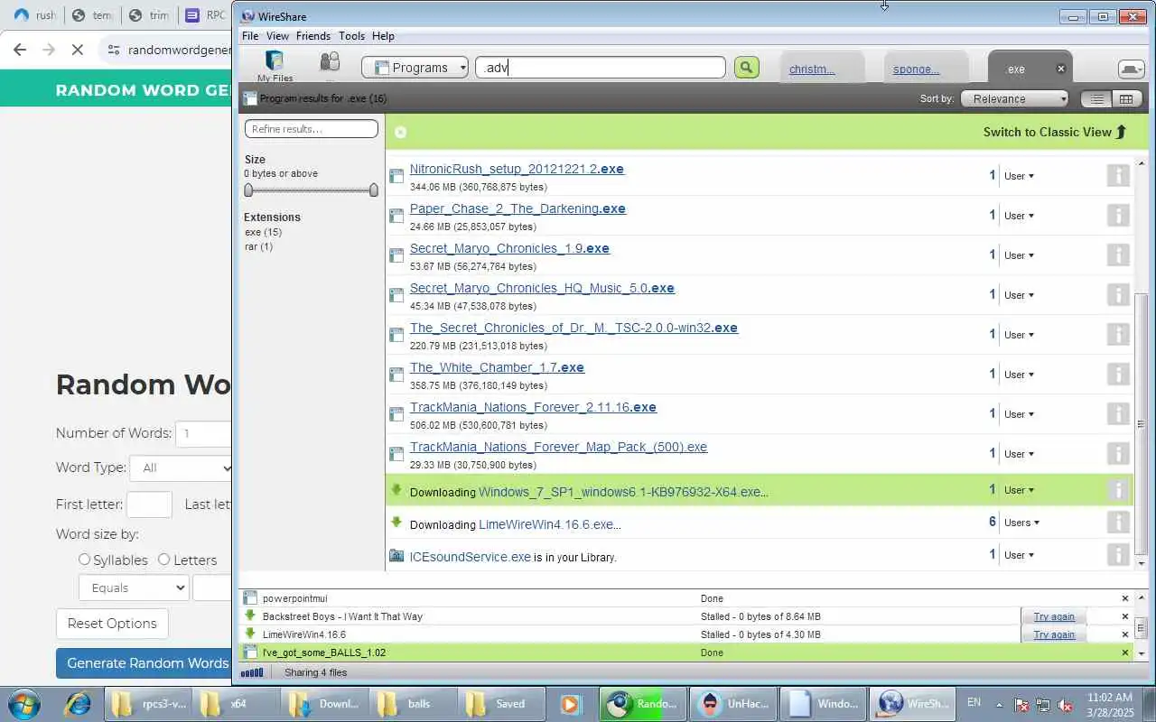The height and width of the screenshot is (722, 1156).
Task: Open the File menu
Action: (x=250, y=36)
